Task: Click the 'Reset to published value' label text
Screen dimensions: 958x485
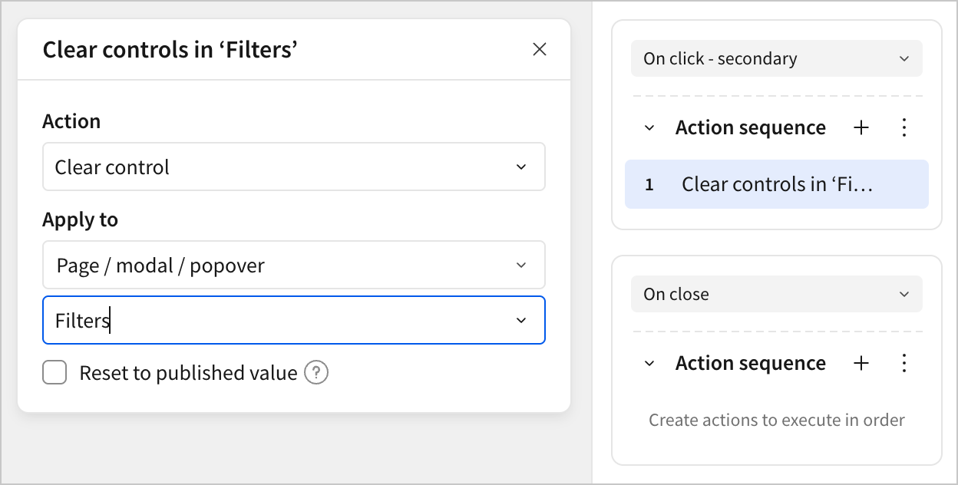Action: [188, 373]
